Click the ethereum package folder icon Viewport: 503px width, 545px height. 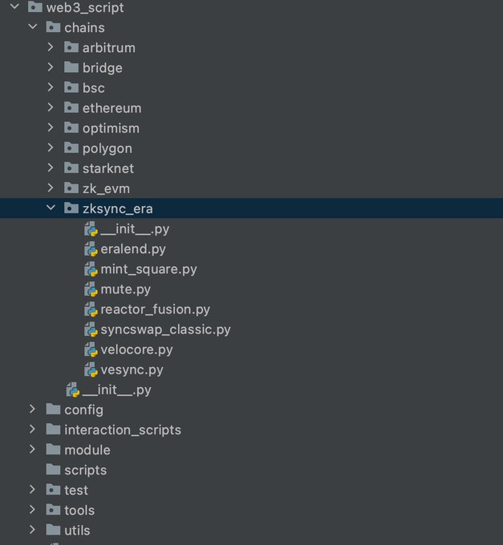pos(71,107)
